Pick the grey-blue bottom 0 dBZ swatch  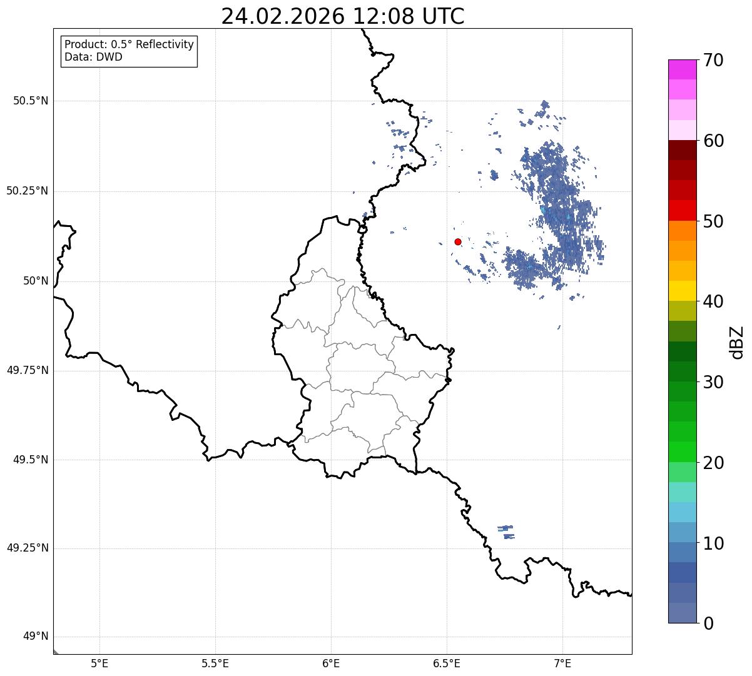click(x=683, y=613)
